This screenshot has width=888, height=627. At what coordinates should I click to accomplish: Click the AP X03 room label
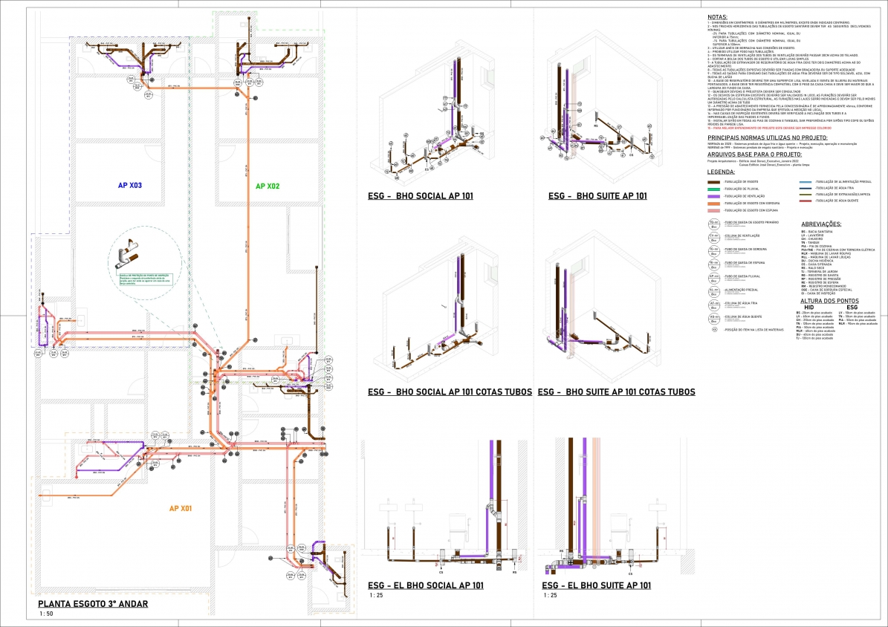[x=129, y=185]
